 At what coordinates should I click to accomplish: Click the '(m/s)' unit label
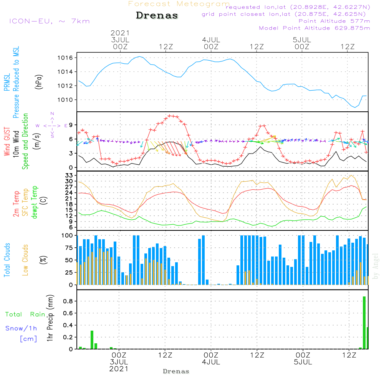click(x=37, y=141)
